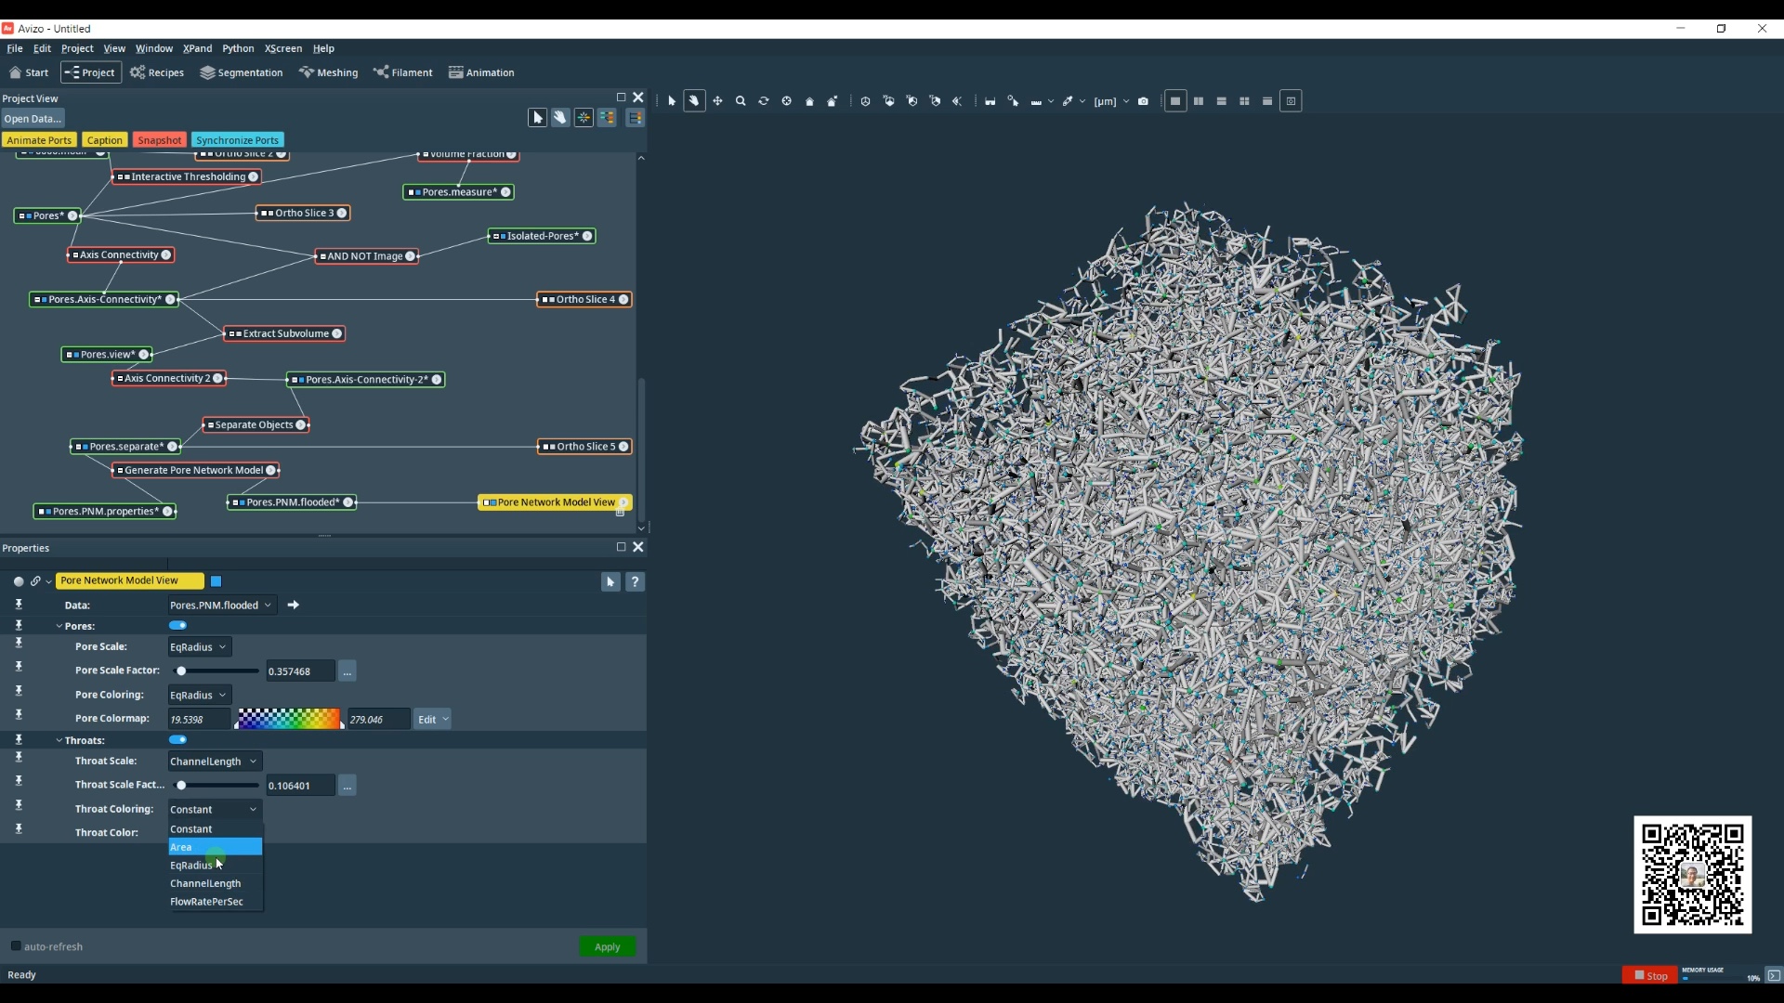Switch to two viewers side-by-side layout

coord(1199,101)
